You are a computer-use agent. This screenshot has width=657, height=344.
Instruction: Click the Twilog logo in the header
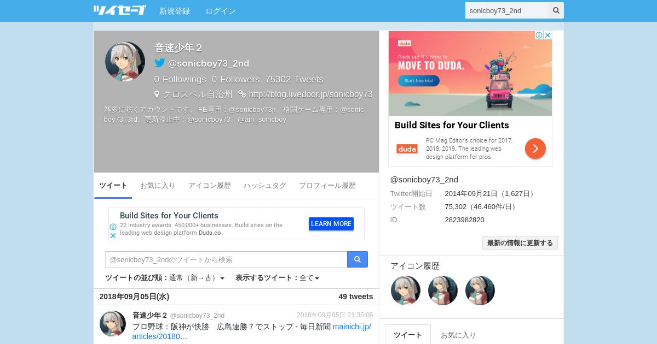pyautogui.click(x=119, y=10)
